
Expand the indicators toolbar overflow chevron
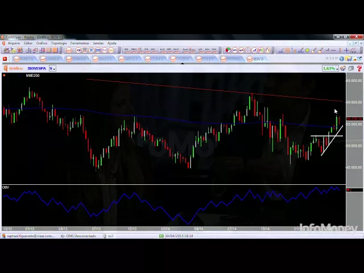click(220, 50)
